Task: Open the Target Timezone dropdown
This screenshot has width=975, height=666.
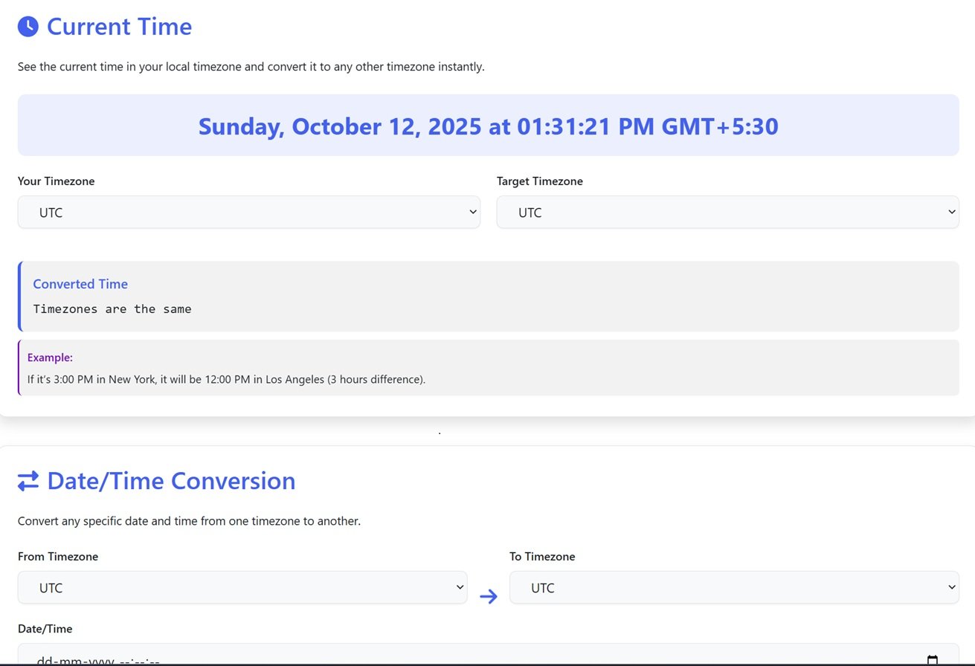Action: (728, 213)
